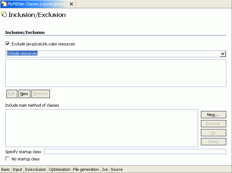
Task: Close the MyMIDlet-Classes.jxeLinkOptions editor tab
Action: tap(71, 4)
